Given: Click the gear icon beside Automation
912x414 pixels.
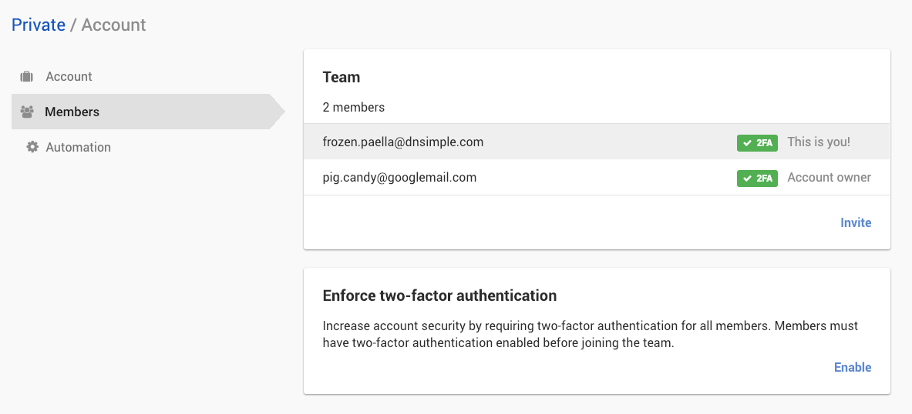Looking at the screenshot, I should [32, 147].
